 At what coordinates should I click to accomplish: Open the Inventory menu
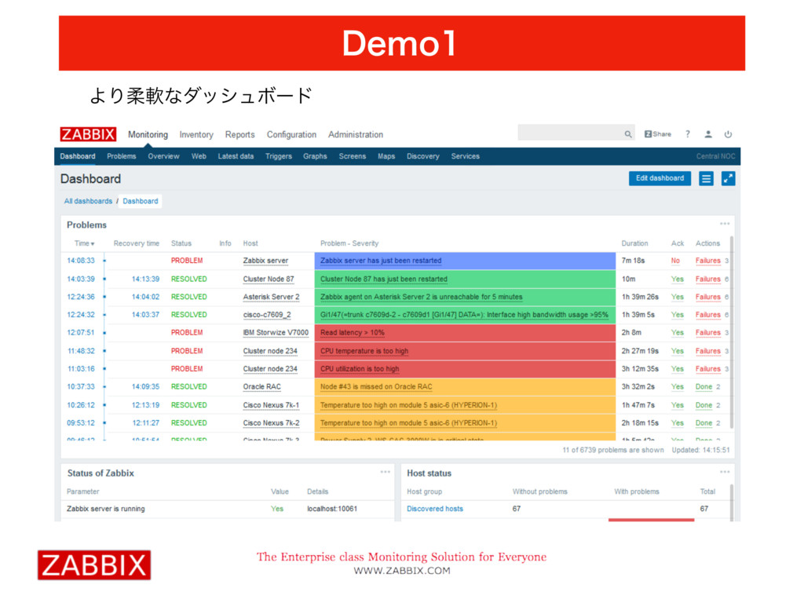[196, 134]
